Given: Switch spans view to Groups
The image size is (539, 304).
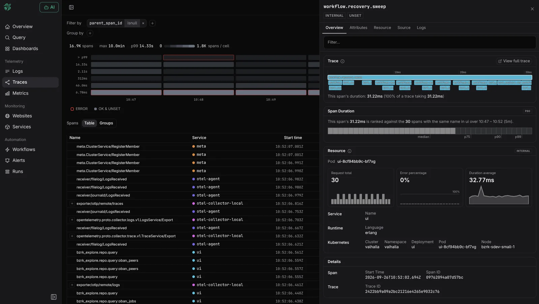Looking at the screenshot, I should point(106,123).
